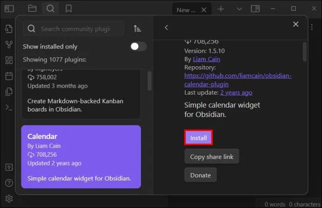Open canvas grid icon in ribbon

[9, 60]
